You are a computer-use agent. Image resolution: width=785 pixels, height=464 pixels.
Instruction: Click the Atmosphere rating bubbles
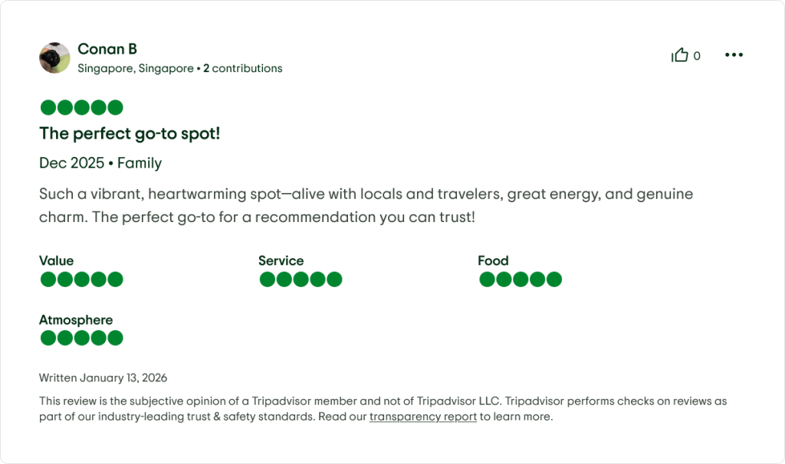tap(81, 338)
